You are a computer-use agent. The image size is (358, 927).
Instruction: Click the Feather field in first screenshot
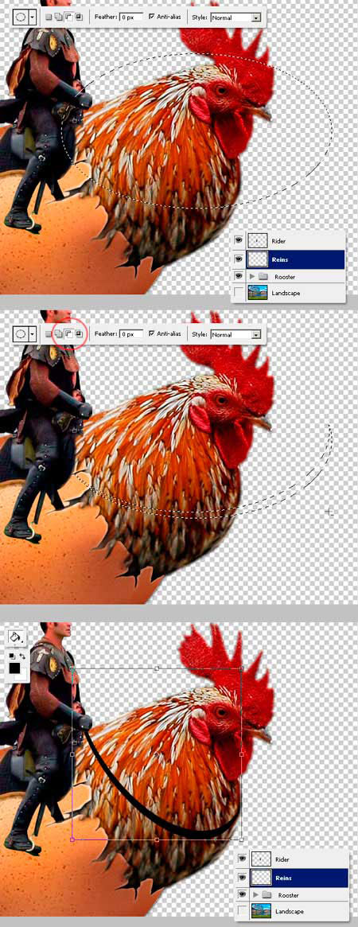[x=131, y=18]
